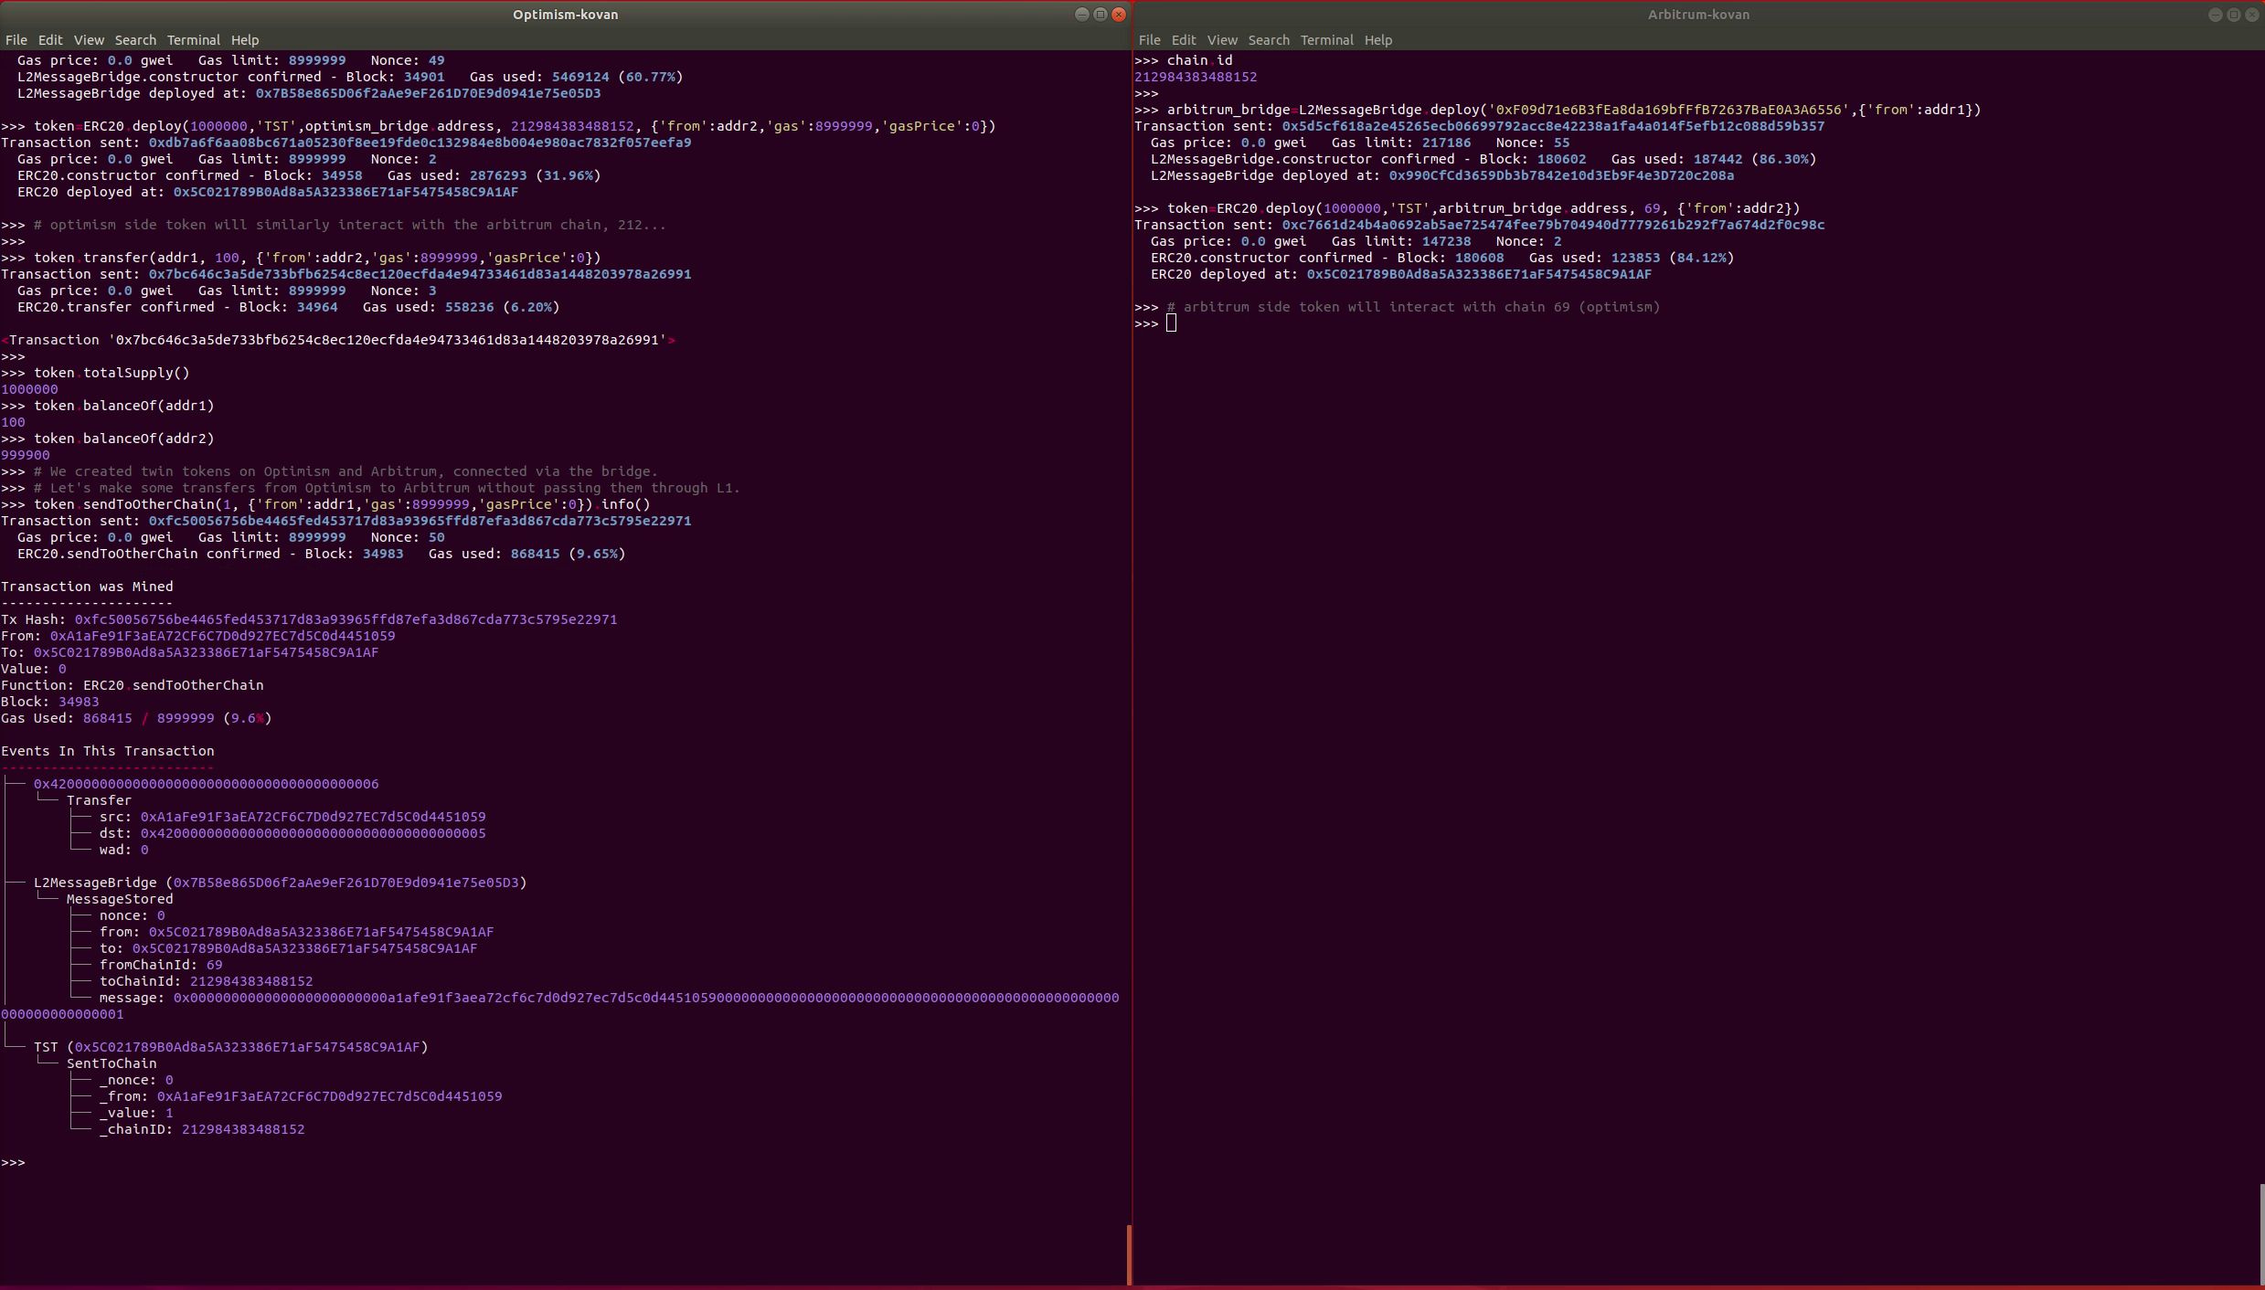Maximize the Optimism-kovan terminal window
Screen dimensions: 2265x1290
[x=1101, y=15]
